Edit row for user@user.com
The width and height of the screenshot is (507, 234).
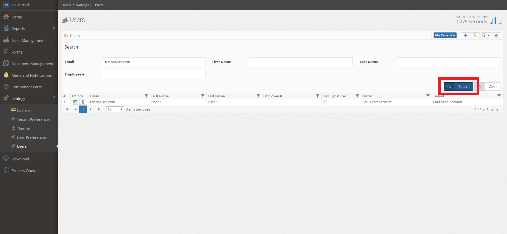click(75, 102)
